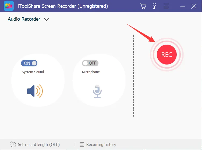Click the microphone icon
202x150 pixels.
[97, 91]
